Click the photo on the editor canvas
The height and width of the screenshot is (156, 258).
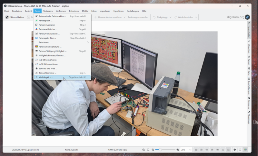(x=124, y=83)
